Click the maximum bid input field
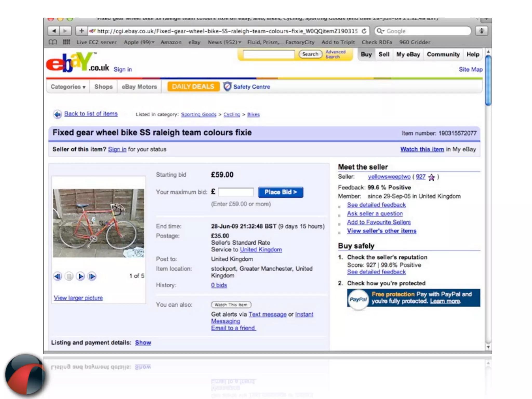 click(236, 192)
